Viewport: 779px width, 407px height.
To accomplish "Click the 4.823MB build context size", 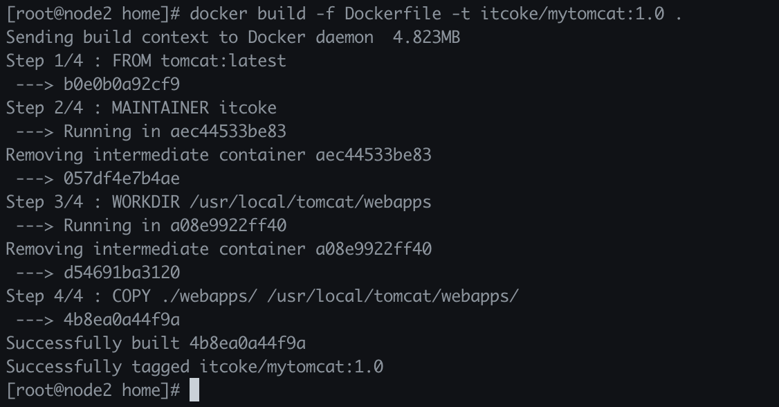I will [x=426, y=37].
